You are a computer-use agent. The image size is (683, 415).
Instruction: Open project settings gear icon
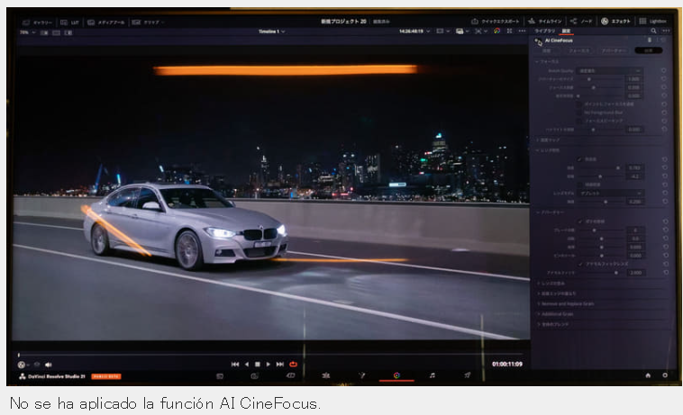(x=665, y=375)
